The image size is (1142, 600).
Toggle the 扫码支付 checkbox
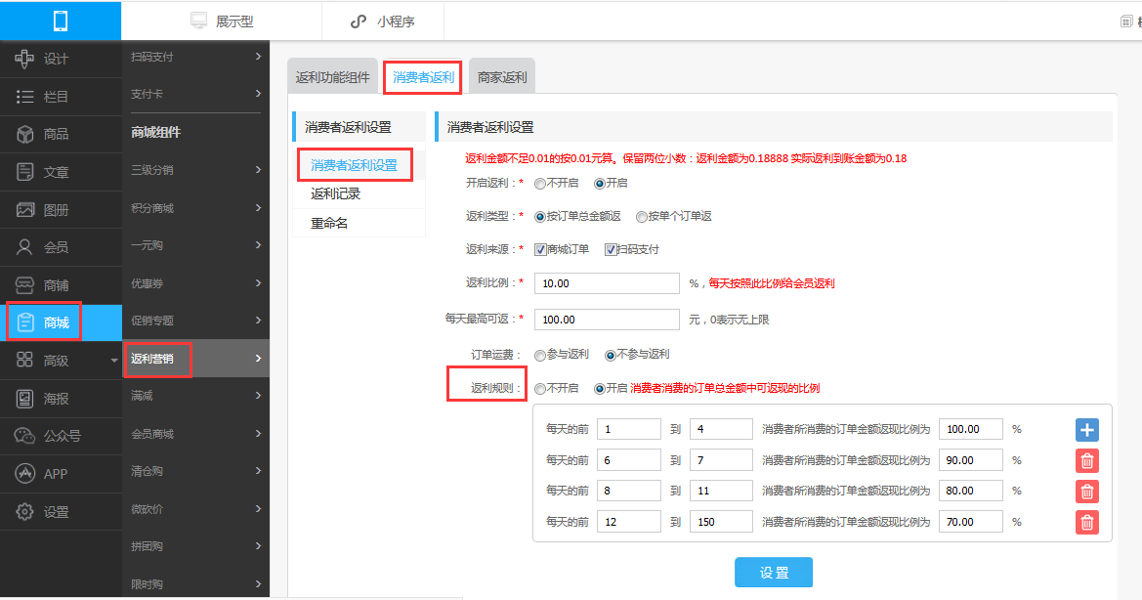click(611, 250)
